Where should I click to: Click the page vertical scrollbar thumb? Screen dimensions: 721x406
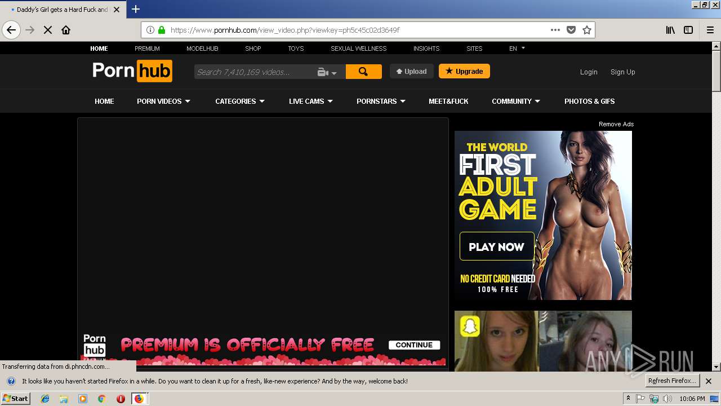[716, 72]
